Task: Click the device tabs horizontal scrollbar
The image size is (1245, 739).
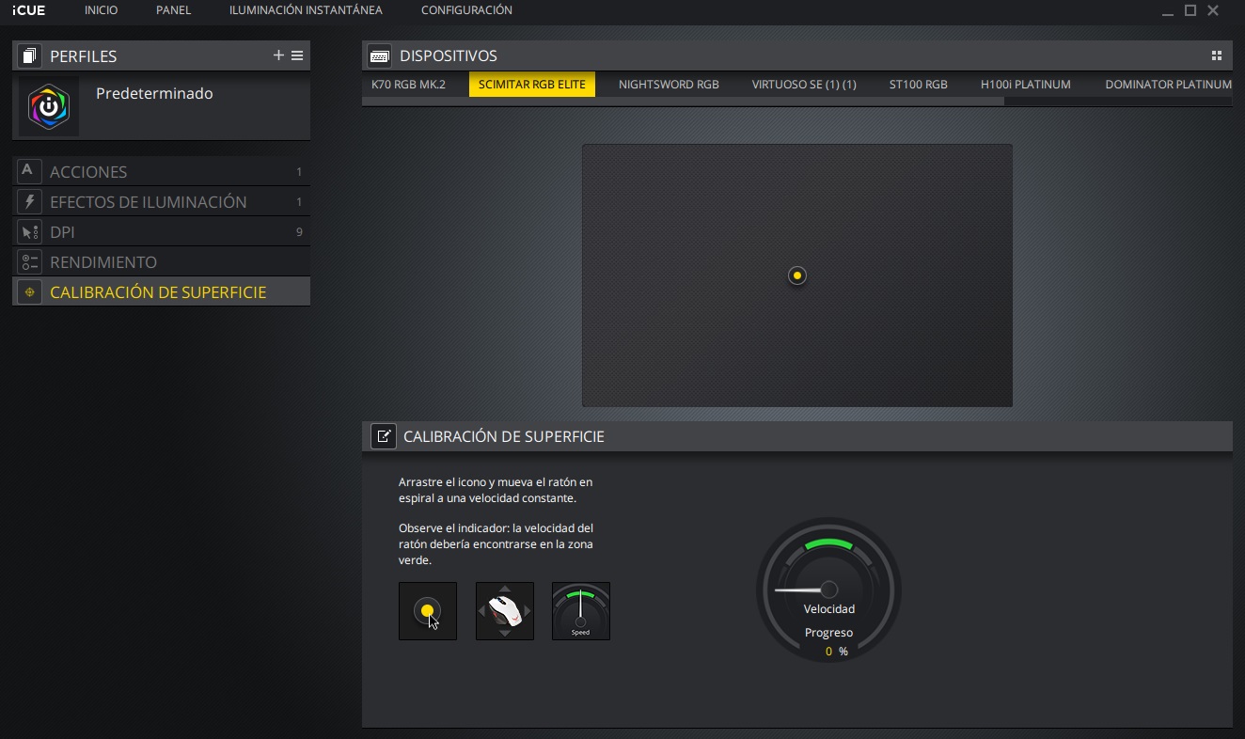Action: [x=683, y=102]
